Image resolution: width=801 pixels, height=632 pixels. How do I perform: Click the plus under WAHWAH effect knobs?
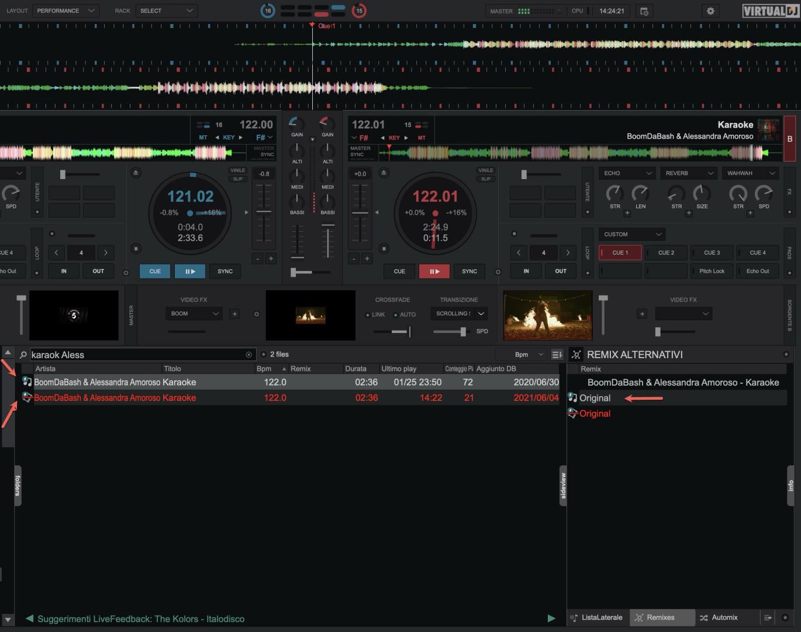(750, 213)
